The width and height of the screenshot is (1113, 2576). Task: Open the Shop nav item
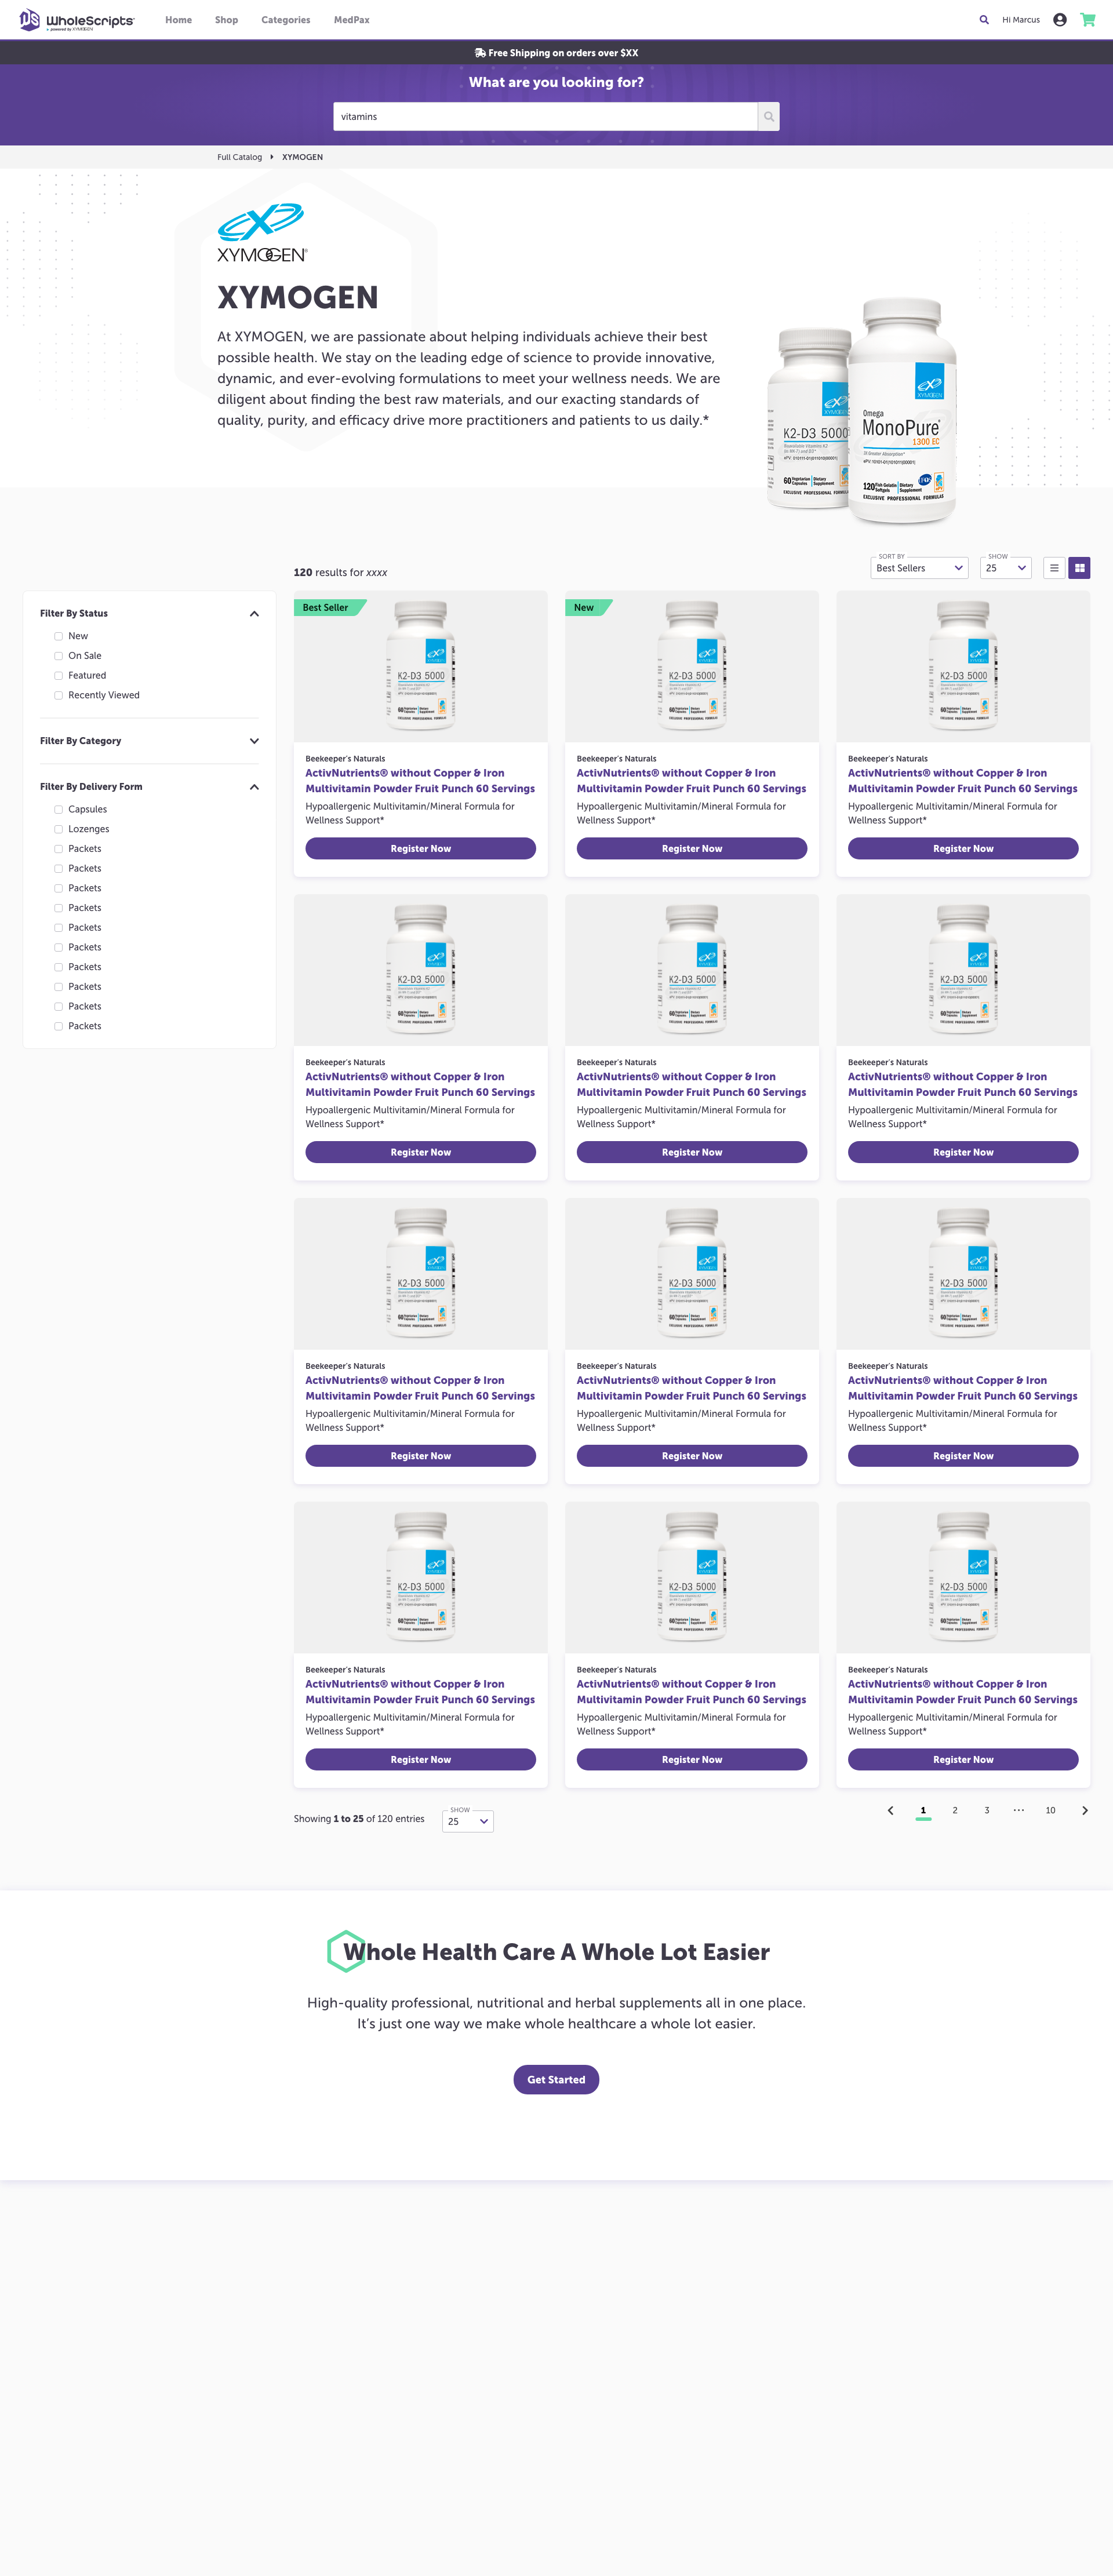226,20
